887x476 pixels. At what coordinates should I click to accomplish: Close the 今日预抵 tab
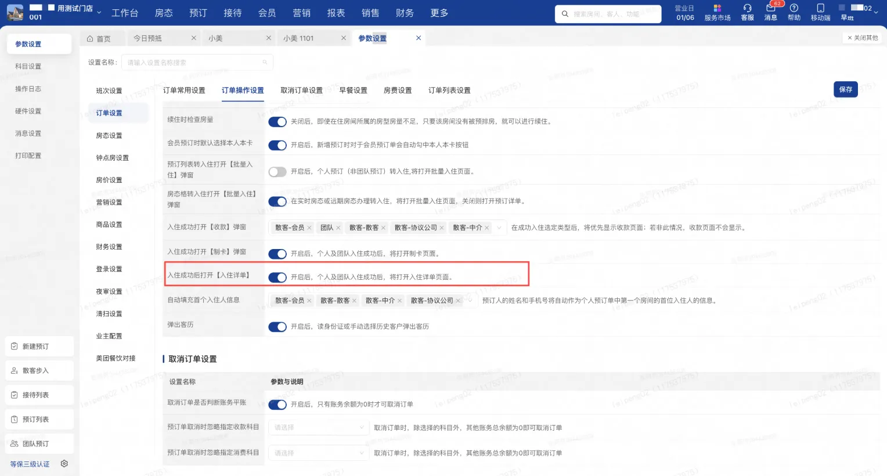tap(194, 38)
